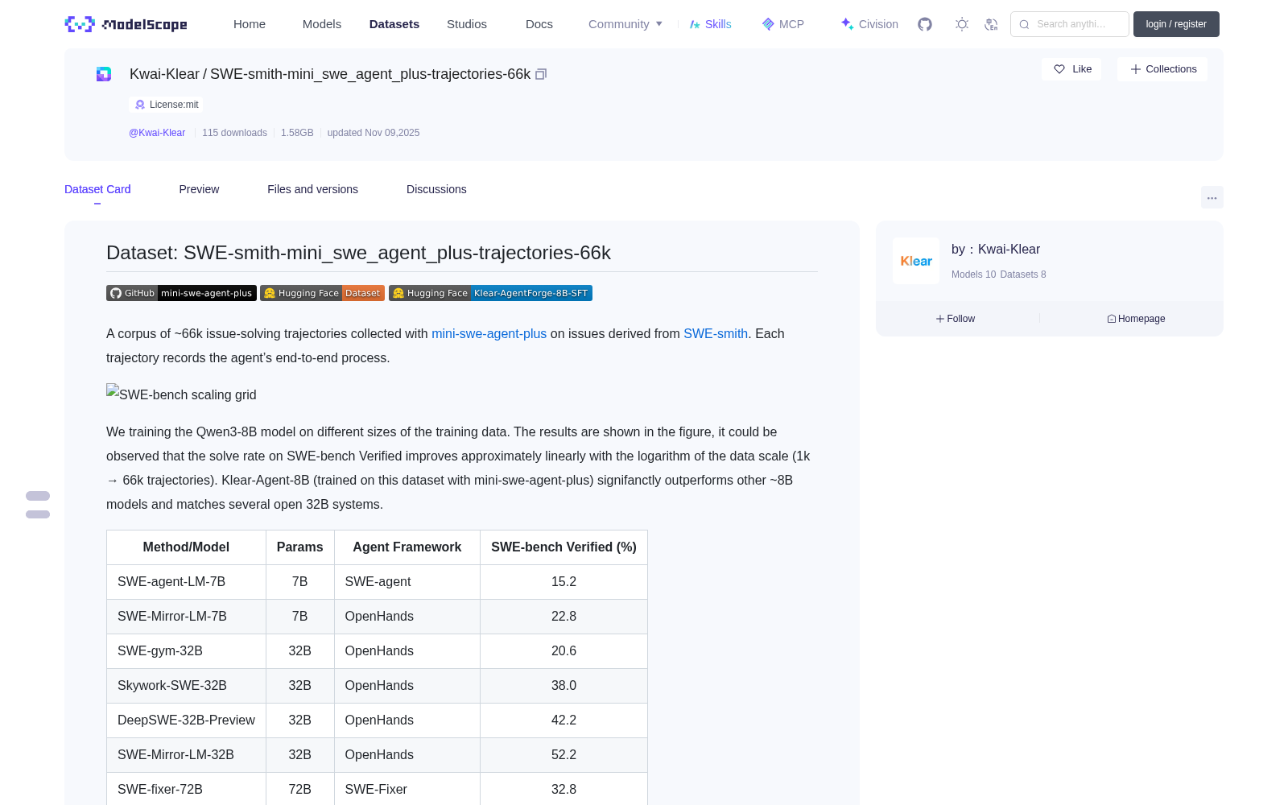
Task: Open the Civision sparkle link
Action: [869, 24]
